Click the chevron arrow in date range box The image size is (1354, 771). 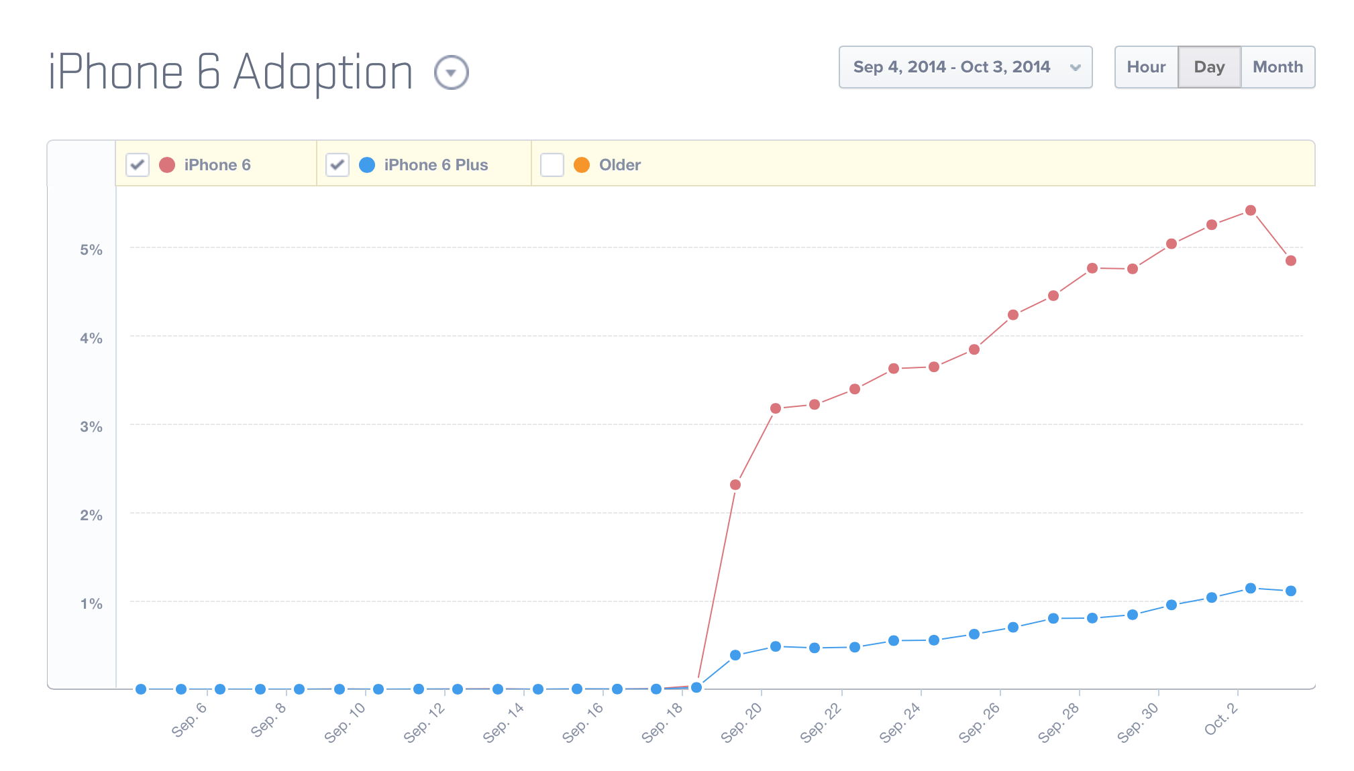click(1075, 68)
